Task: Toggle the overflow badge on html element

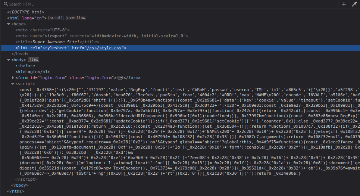Action: pos(76,18)
